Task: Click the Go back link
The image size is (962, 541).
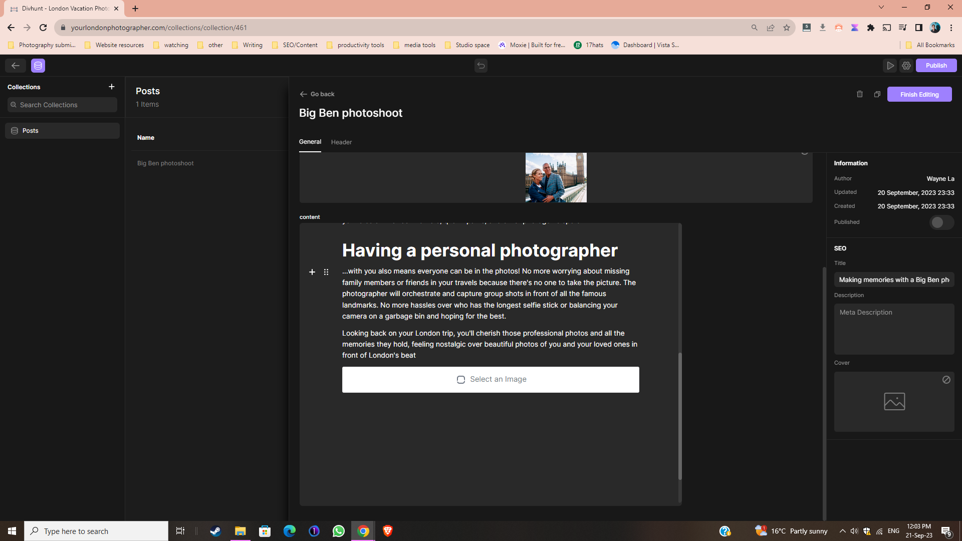Action: click(x=317, y=94)
